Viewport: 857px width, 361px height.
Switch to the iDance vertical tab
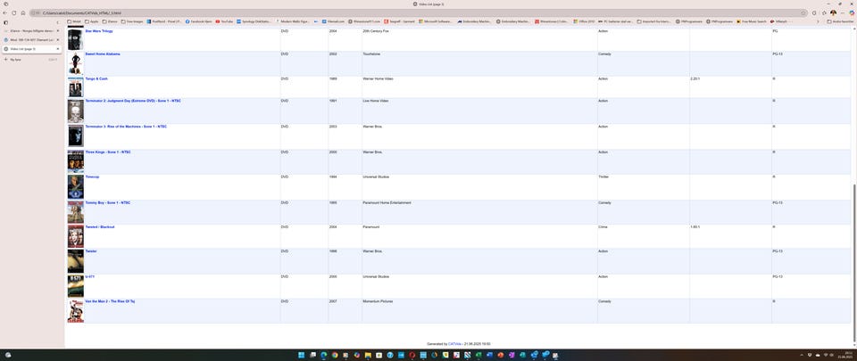30,31
